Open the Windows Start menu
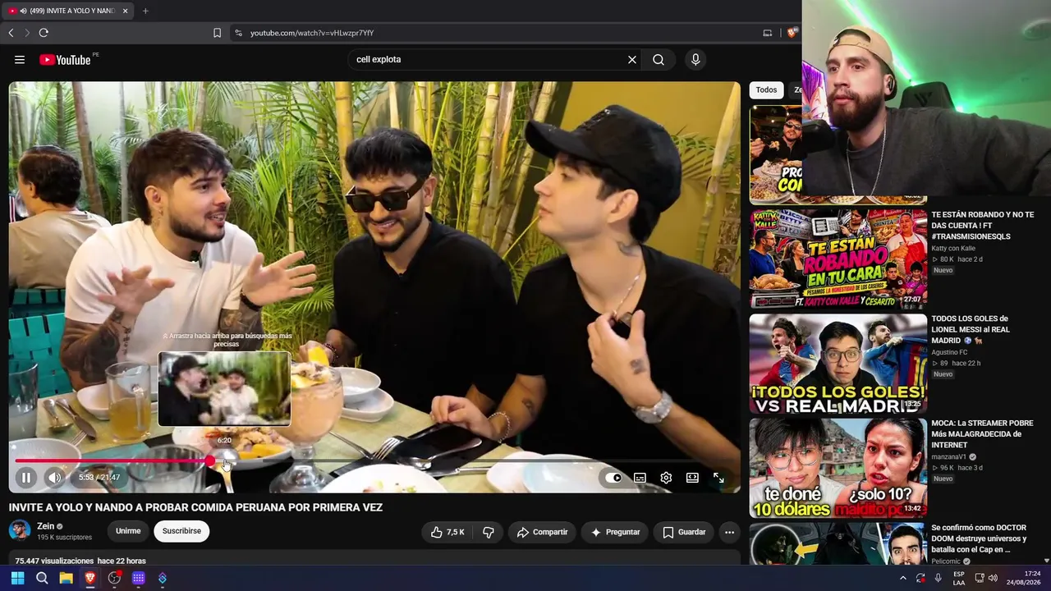The height and width of the screenshot is (591, 1051). click(x=17, y=578)
